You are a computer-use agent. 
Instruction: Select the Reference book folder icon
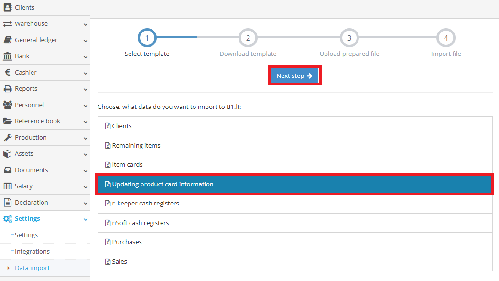9,121
